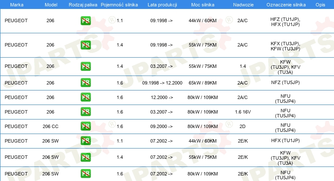The height and width of the screenshot is (181, 334).
Task: Select the 1.1 capacity cell in the 206 SW row
Action: (x=120, y=141)
